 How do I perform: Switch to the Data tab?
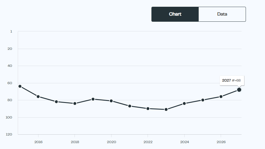pyautogui.click(x=222, y=14)
